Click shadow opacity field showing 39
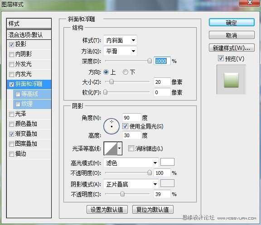This screenshot has width=261, height=225. (162, 194)
